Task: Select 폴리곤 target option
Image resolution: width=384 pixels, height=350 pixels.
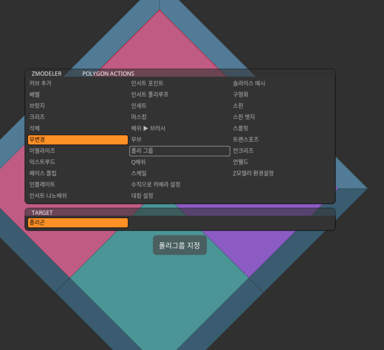Action: click(x=78, y=223)
